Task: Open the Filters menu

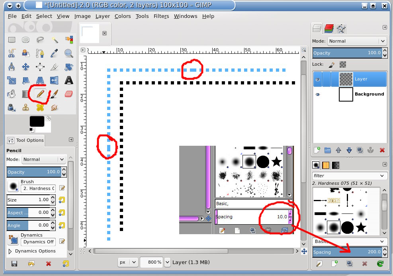Action: click(161, 16)
